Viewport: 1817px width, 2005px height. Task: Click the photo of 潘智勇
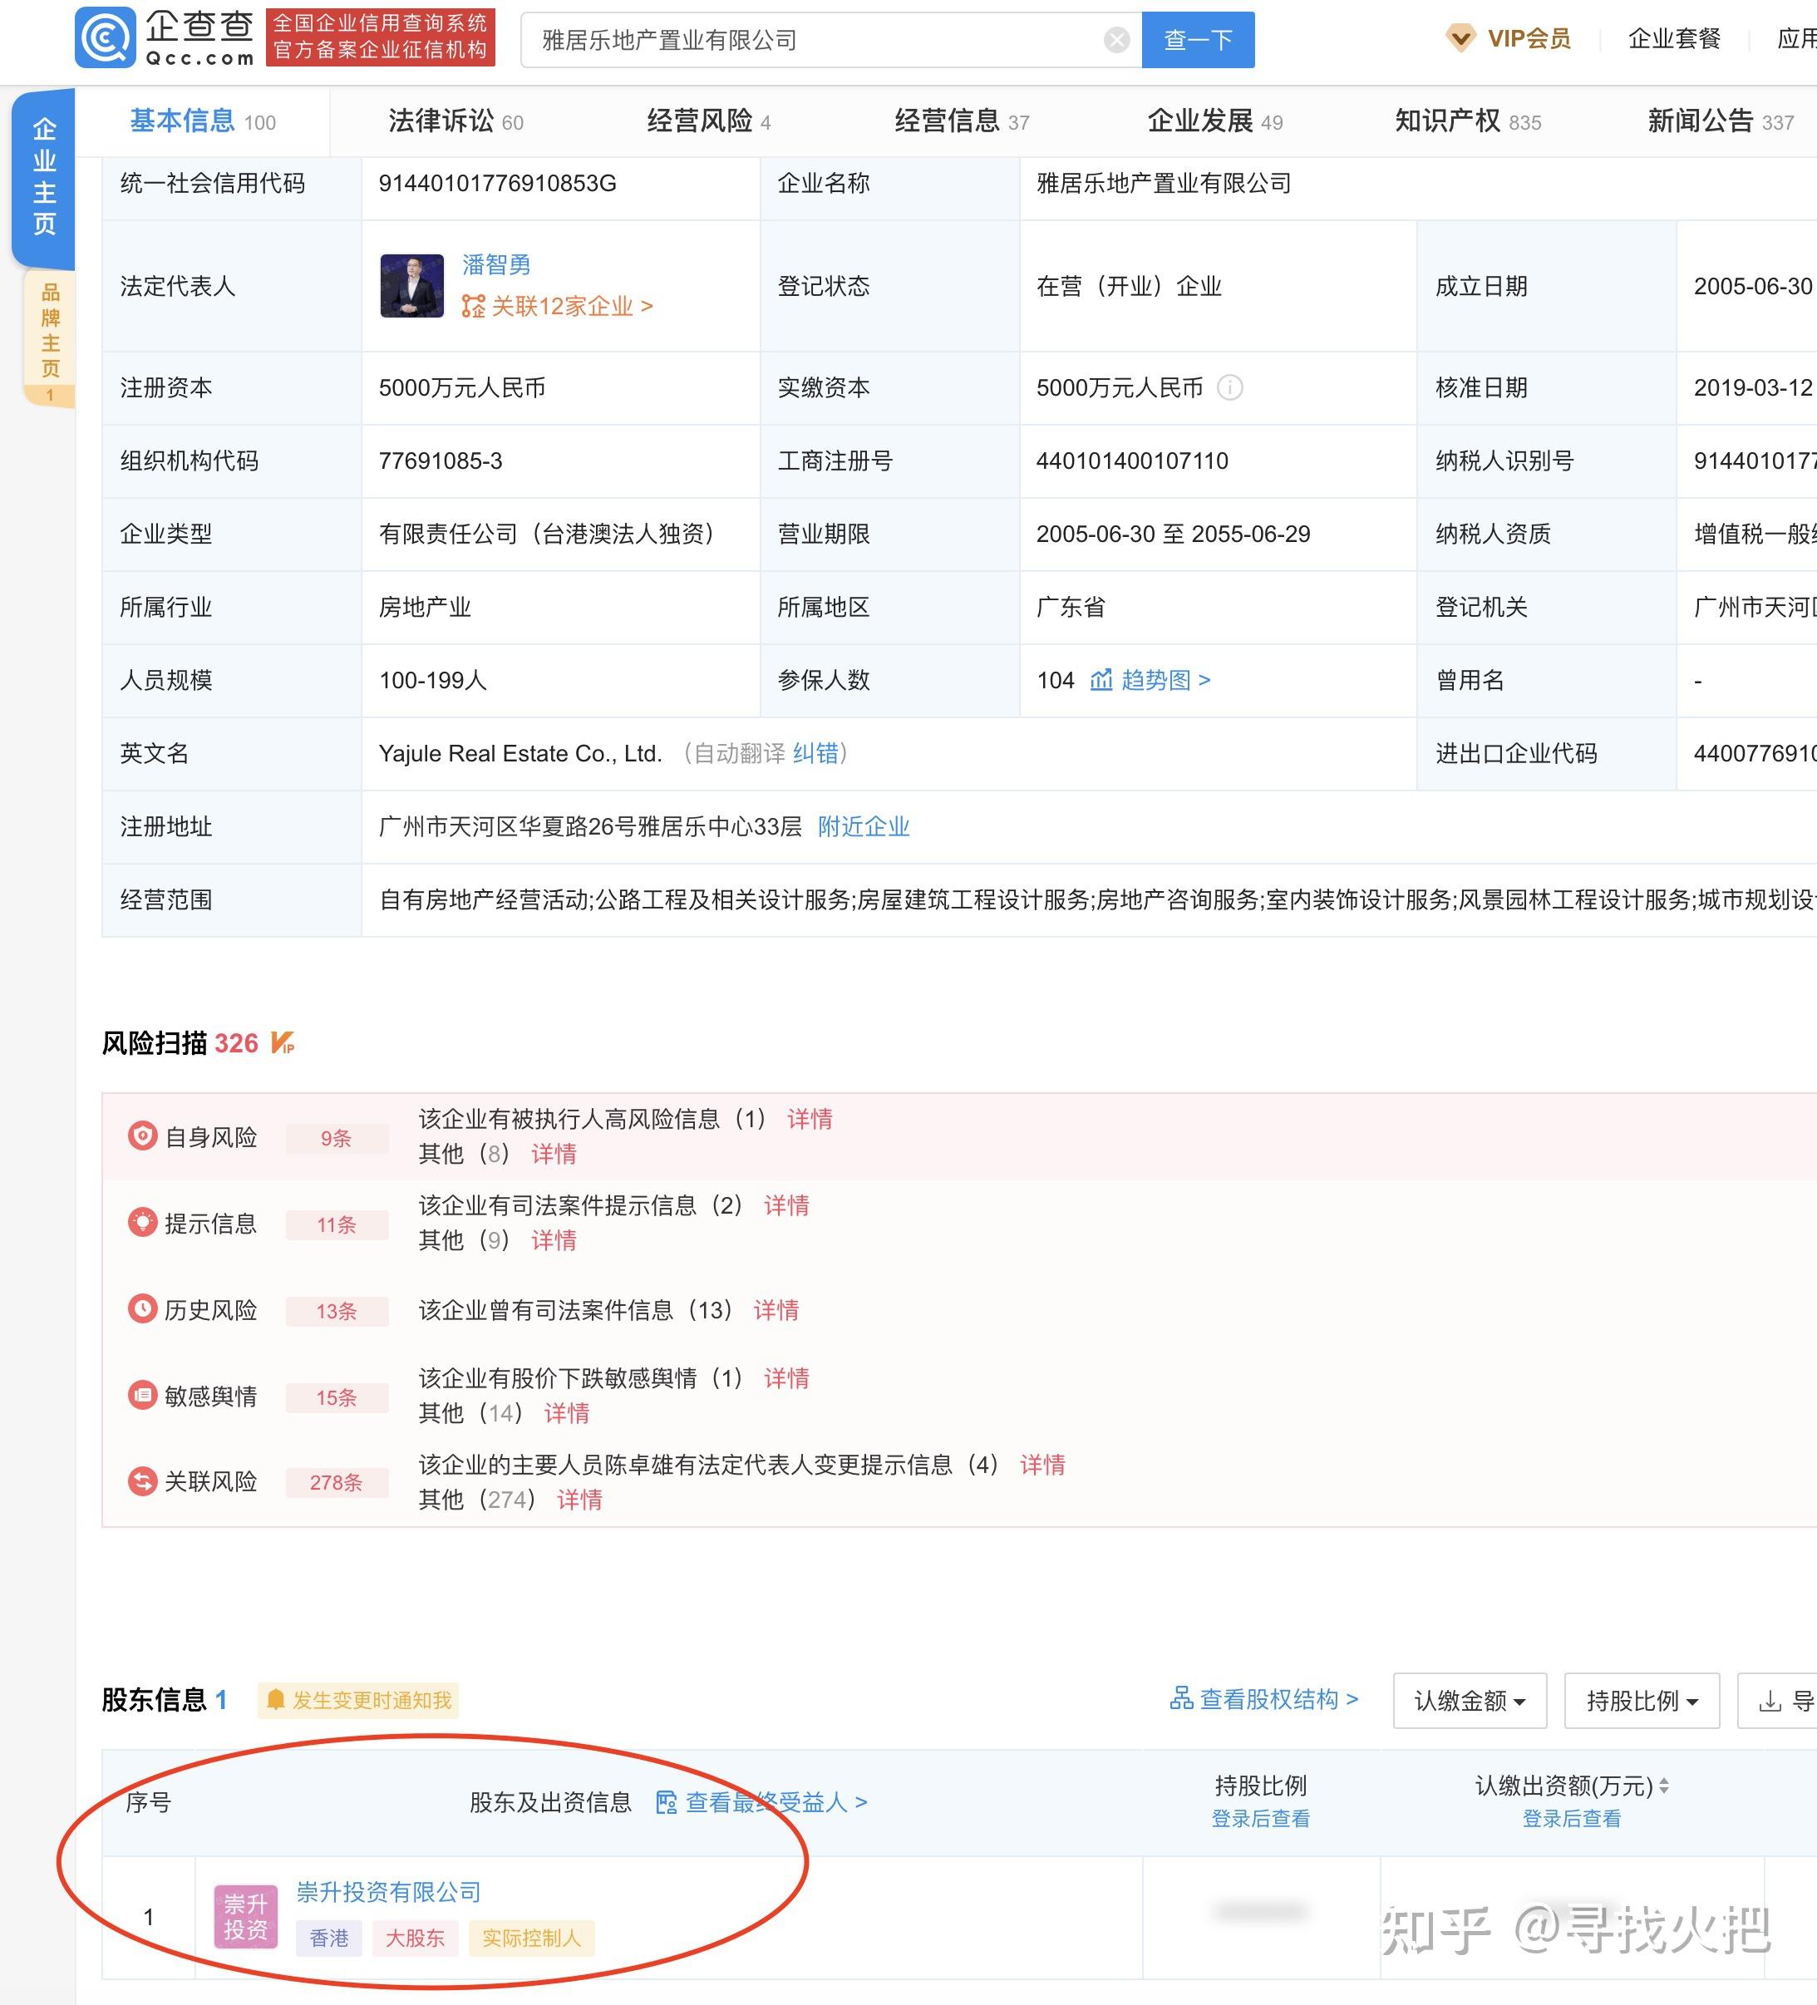[411, 285]
